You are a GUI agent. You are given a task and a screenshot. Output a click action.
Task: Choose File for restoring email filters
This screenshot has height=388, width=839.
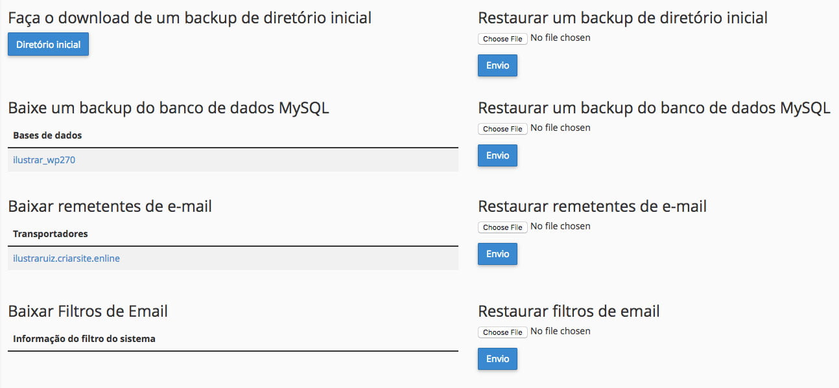tap(502, 332)
